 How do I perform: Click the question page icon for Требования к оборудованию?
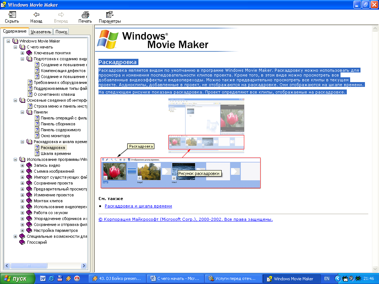pos(30,82)
